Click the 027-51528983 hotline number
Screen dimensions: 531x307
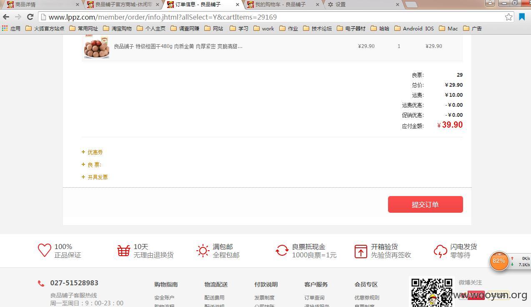[74, 283]
